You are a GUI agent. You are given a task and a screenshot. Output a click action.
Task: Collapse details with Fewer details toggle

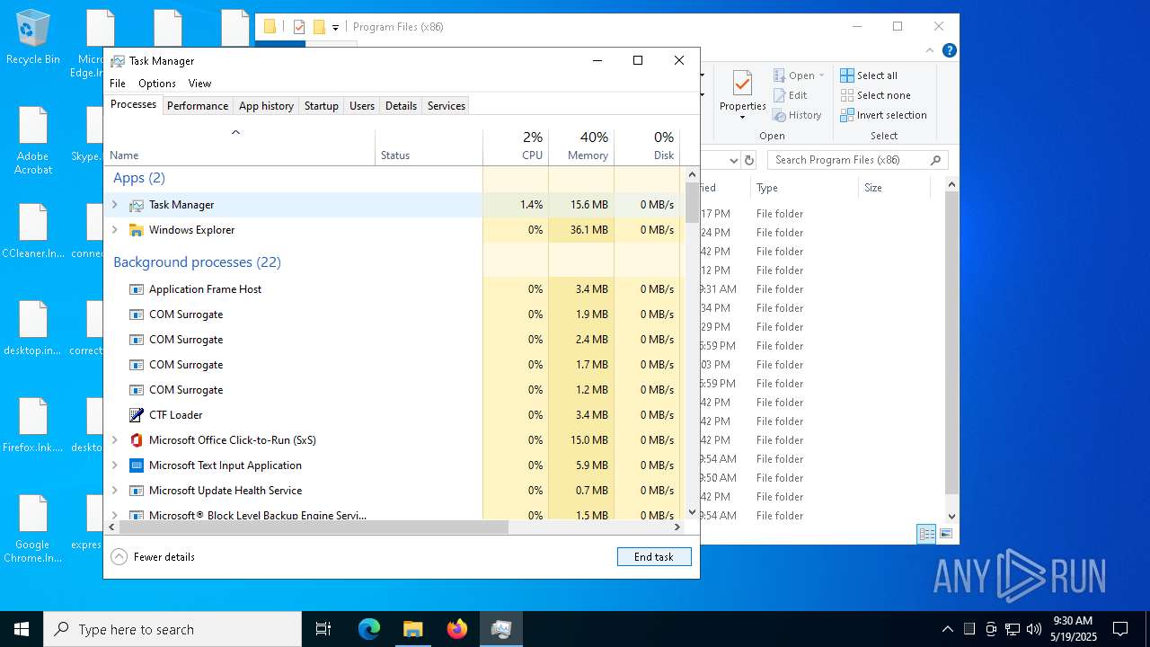click(153, 557)
